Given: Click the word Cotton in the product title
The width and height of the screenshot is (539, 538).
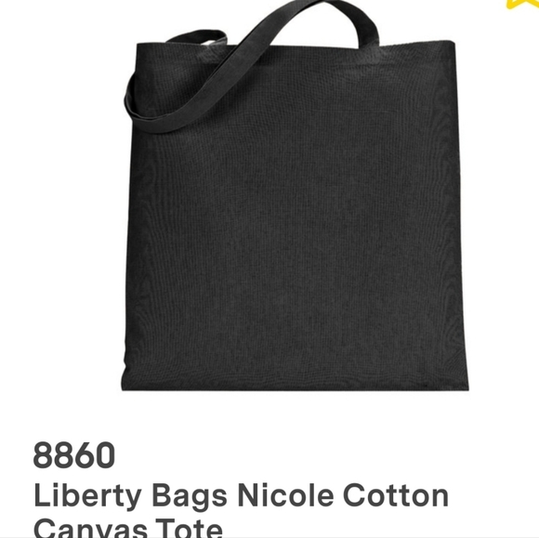Looking at the screenshot, I should pos(396,495).
